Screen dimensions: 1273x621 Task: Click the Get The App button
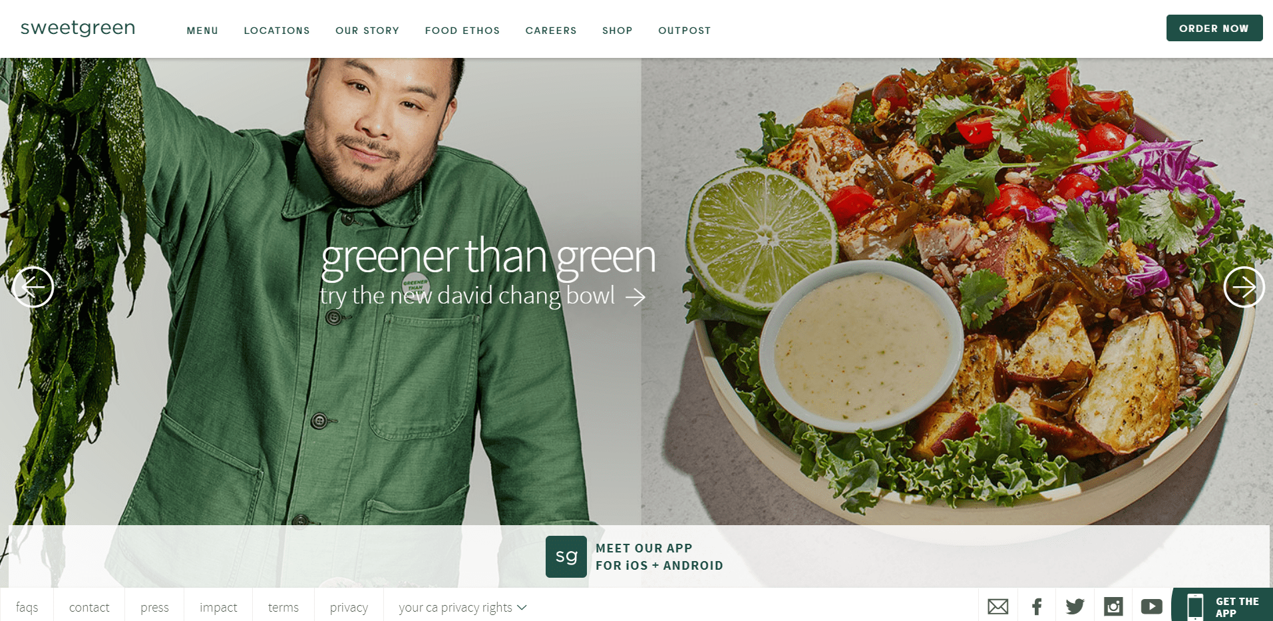coord(1222,606)
